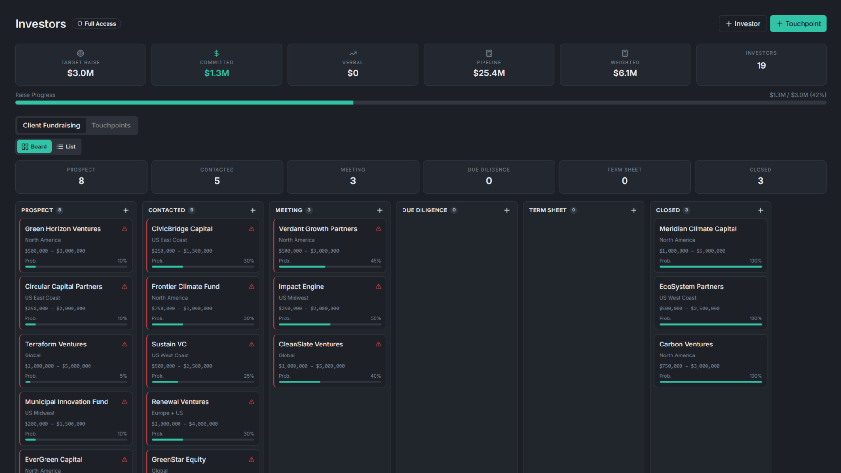Select the Prospect stage summary tile

[x=81, y=177]
